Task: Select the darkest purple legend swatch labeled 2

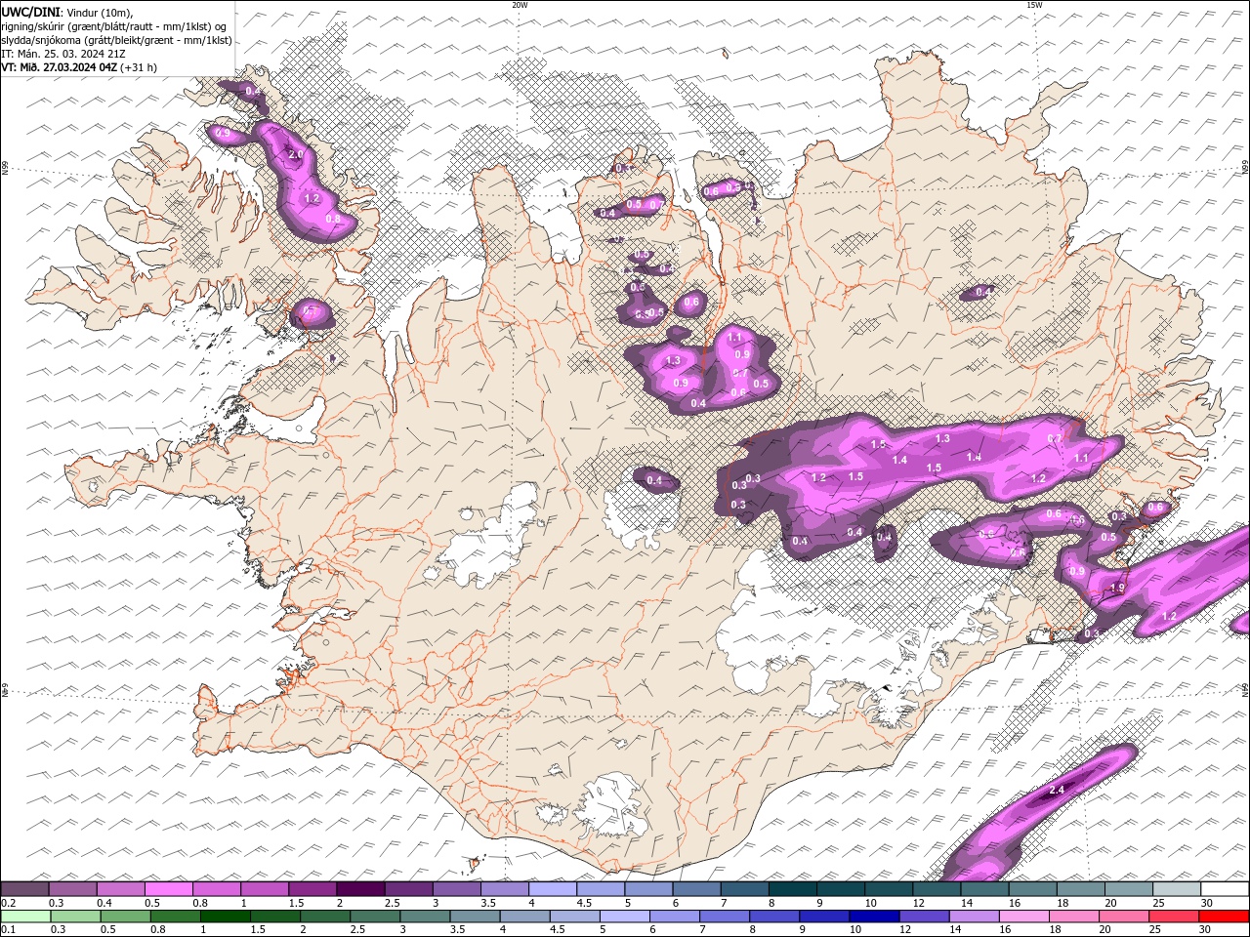Action: point(360,889)
